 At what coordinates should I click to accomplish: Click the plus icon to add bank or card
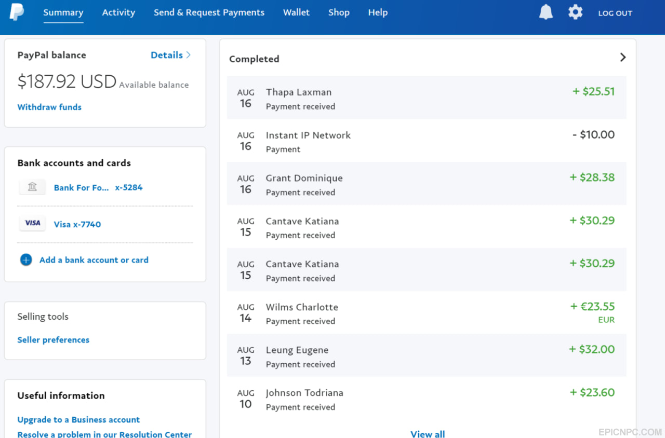26,259
